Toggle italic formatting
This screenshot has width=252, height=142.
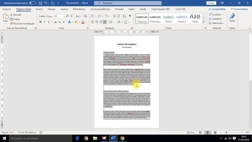coord(44,22)
